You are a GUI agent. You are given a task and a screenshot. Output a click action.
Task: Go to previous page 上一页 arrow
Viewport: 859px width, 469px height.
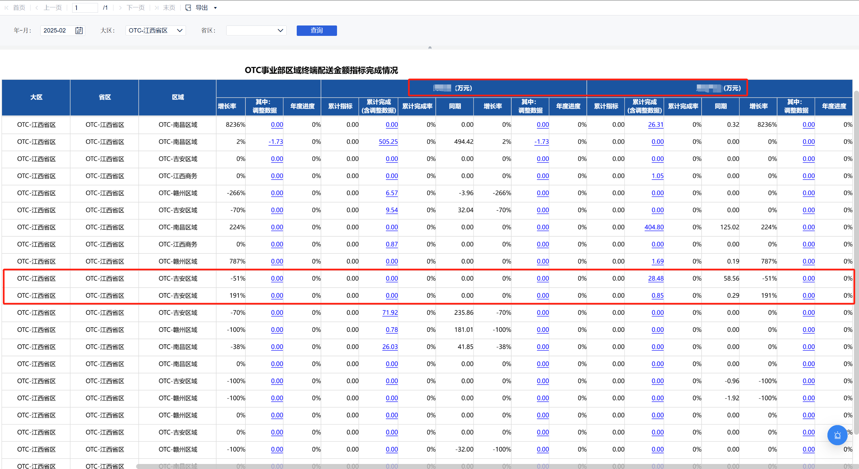click(x=37, y=8)
